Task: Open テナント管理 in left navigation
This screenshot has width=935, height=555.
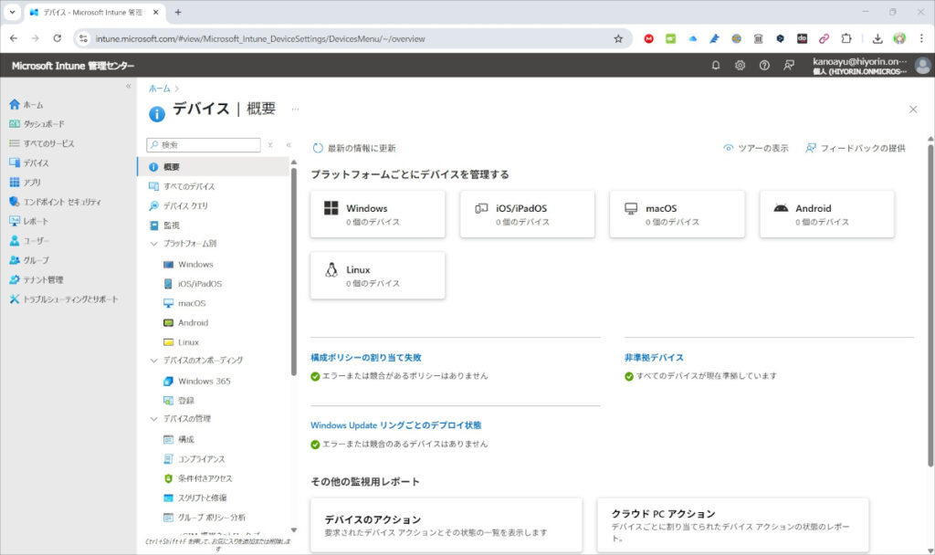Action: 37,279
